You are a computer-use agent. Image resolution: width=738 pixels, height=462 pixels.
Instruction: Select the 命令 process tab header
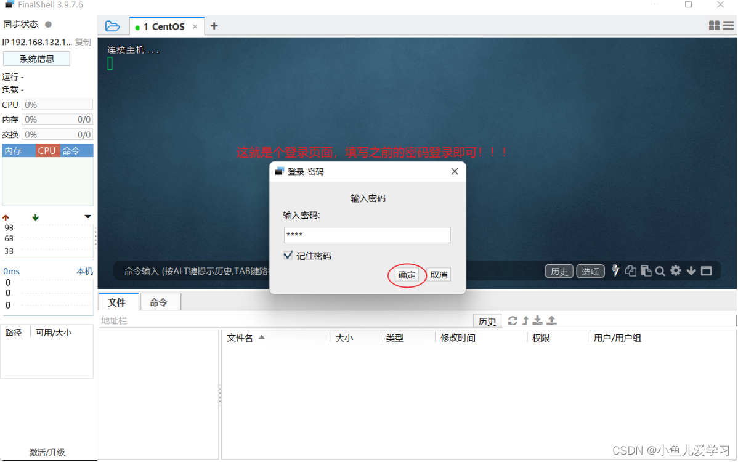[x=76, y=150]
